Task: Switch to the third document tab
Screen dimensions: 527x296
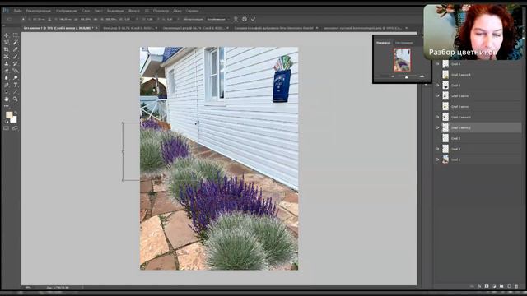Action: coord(194,28)
